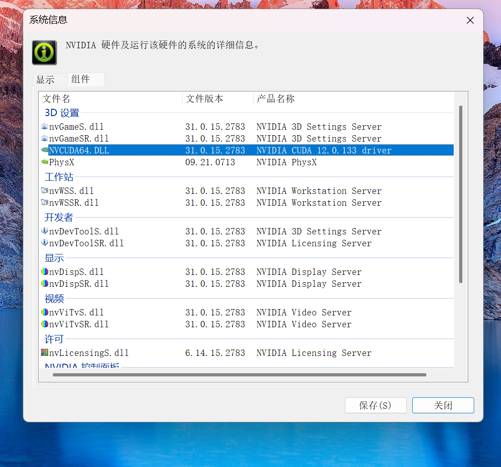This screenshot has height=467, width=501.
Task: Click version 09.21.0713 for PhysX
Action: click(x=210, y=162)
